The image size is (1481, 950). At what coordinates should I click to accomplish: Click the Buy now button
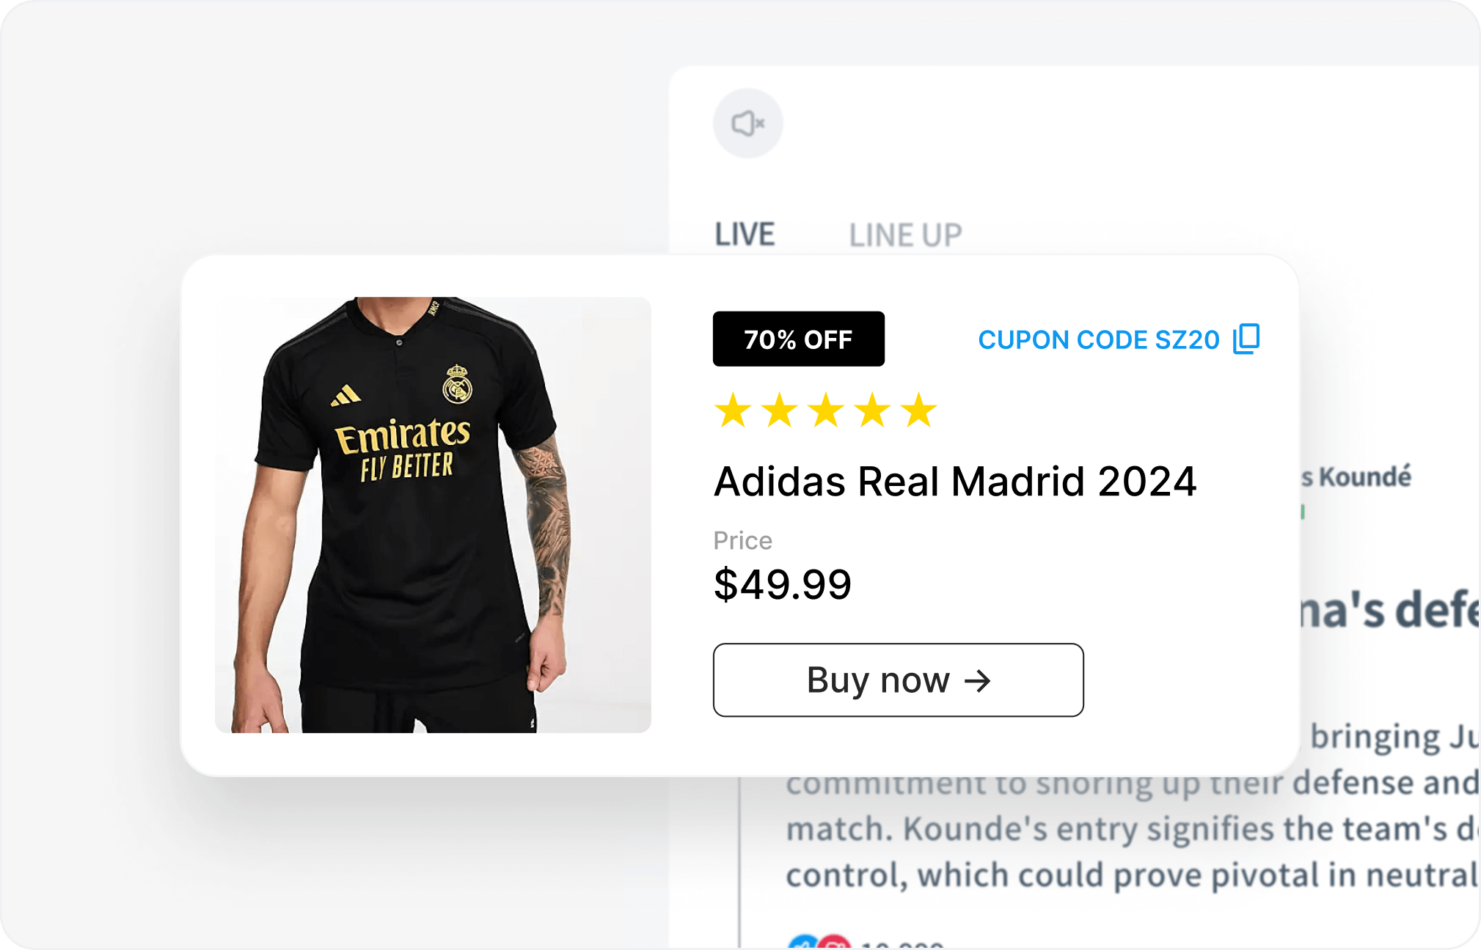point(898,680)
